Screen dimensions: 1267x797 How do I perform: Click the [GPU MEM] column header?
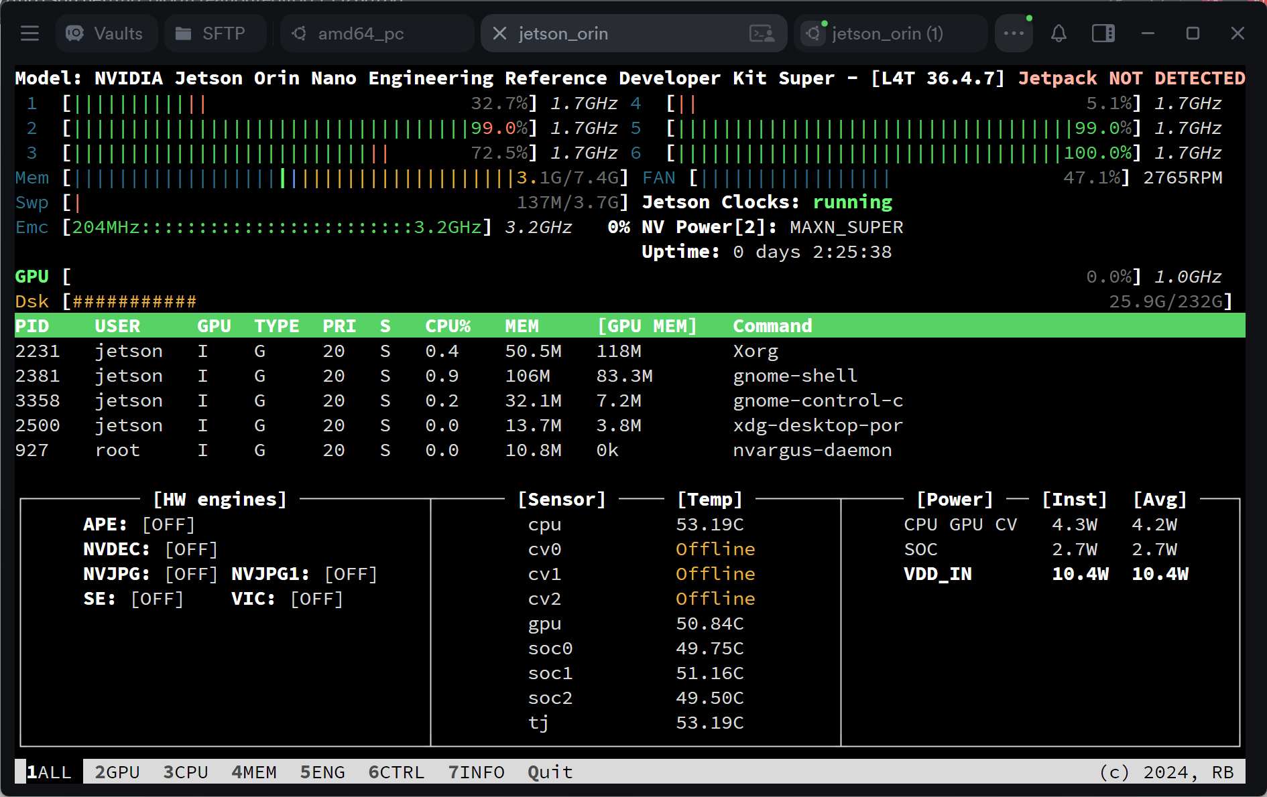coord(647,326)
